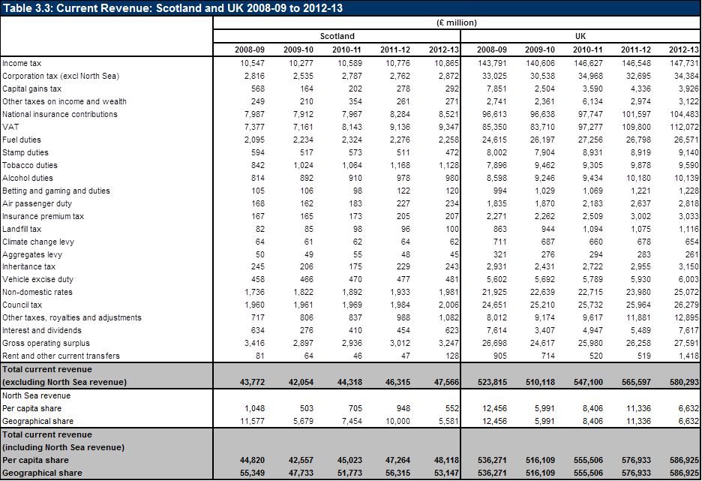Click the North Sea revenue label
Viewport: 702px width, 481px height.
click(x=36, y=396)
